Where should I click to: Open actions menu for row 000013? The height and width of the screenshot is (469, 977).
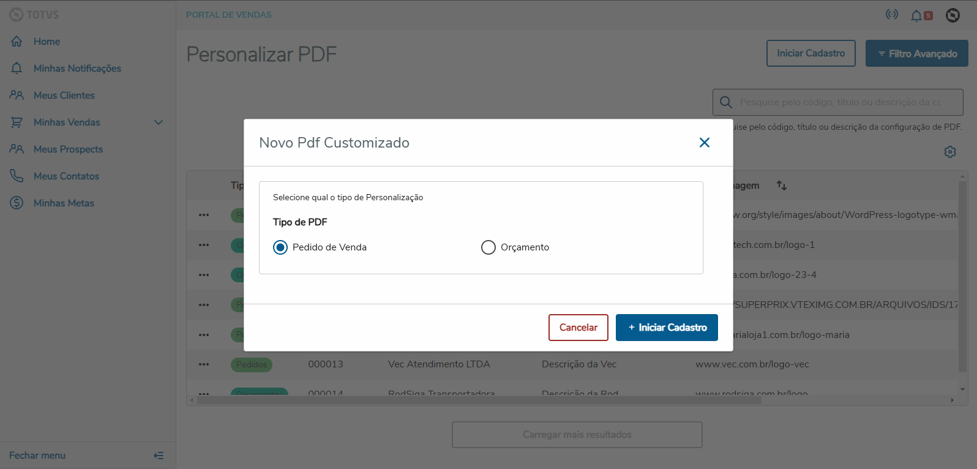tap(204, 364)
